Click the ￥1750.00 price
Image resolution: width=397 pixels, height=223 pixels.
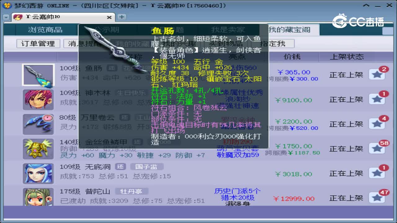point(293,146)
